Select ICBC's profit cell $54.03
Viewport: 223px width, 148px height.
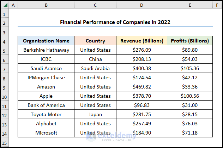click(190, 59)
